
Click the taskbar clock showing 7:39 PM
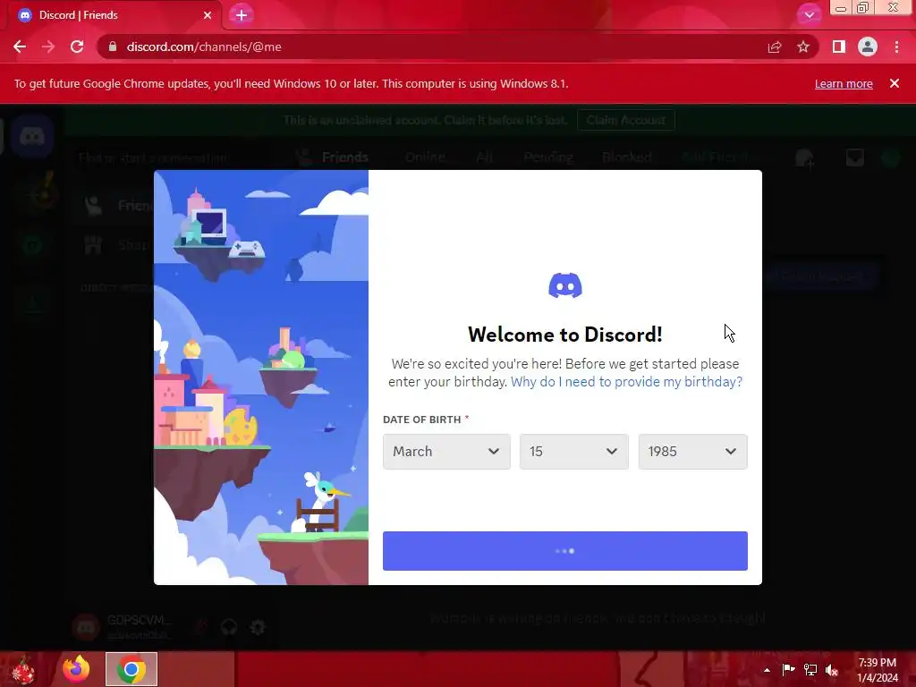pyautogui.click(x=877, y=670)
